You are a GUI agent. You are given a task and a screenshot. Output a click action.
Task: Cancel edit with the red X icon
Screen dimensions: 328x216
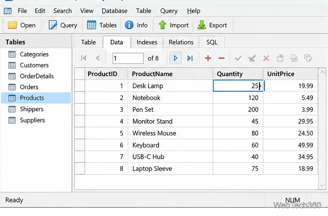266,58
